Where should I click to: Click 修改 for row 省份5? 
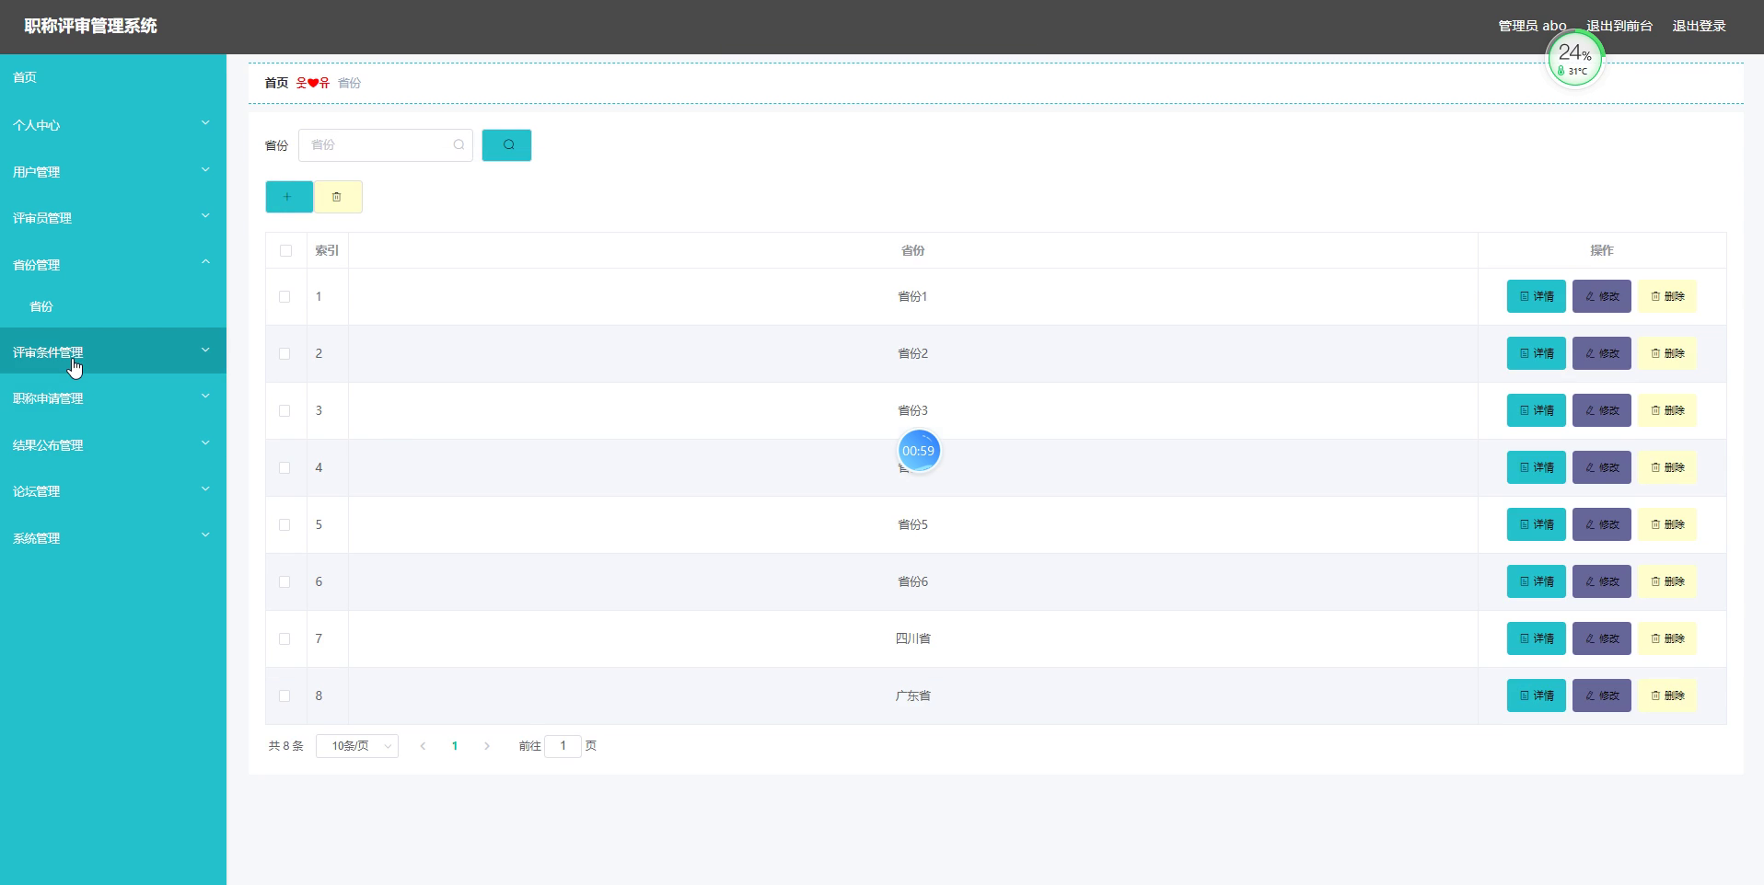pyautogui.click(x=1601, y=524)
